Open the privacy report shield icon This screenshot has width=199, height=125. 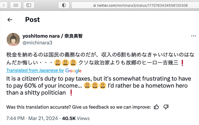tap(64, 5)
